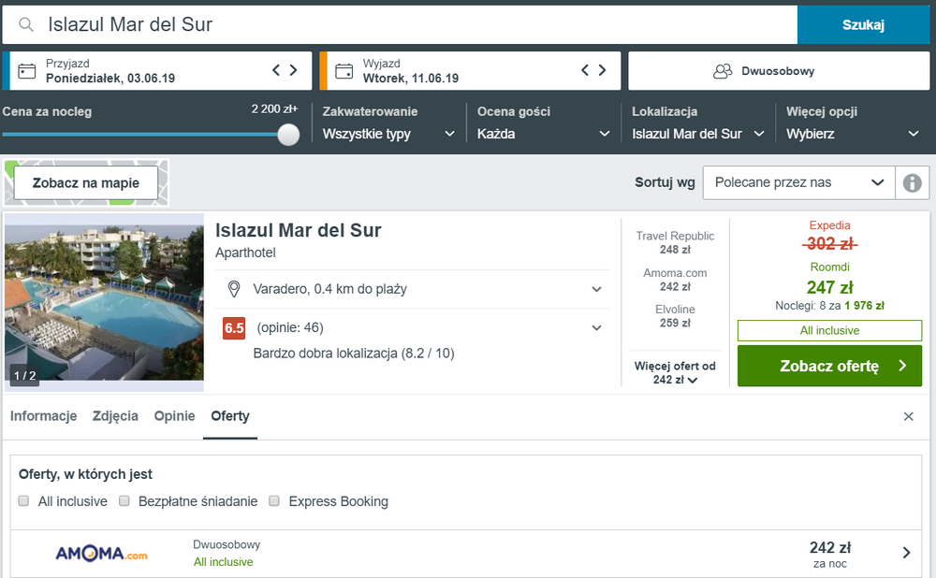This screenshot has width=936, height=578.
Task: Open the Sortuj wg dropdown
Action: coord(799,182)
